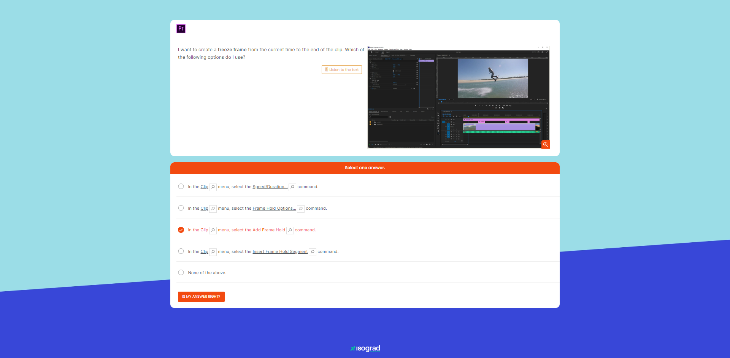This screenshot has height=358, width=730.
Task: Click the magnifier icon next to Add Frame Hold
Action: pos(290,230)
